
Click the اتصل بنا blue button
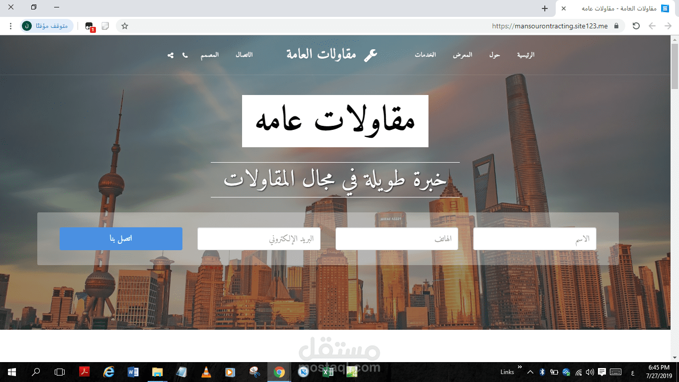click(121, 239)
